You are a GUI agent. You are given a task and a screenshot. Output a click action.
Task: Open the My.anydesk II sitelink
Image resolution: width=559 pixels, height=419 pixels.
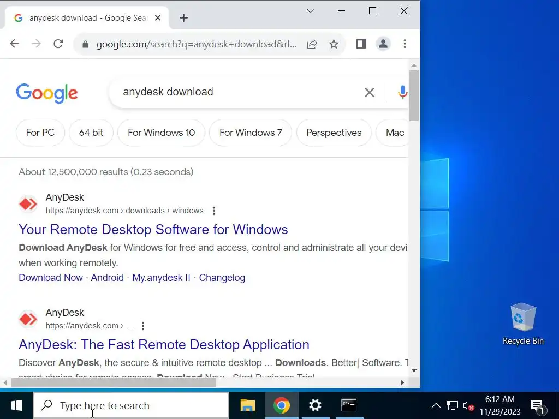(x=161, y=278)
